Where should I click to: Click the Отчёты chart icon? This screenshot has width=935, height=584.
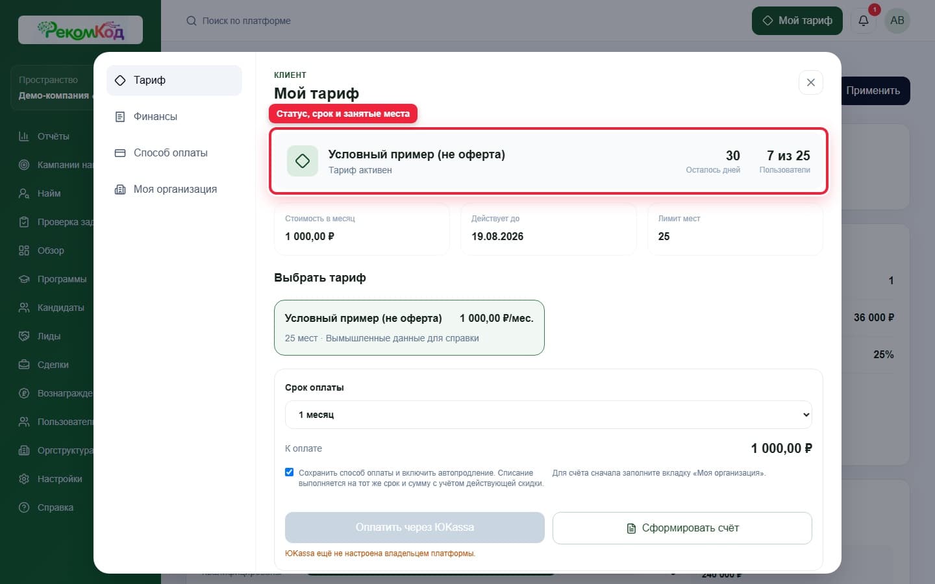pyautogui.click(x=24, y=136)
